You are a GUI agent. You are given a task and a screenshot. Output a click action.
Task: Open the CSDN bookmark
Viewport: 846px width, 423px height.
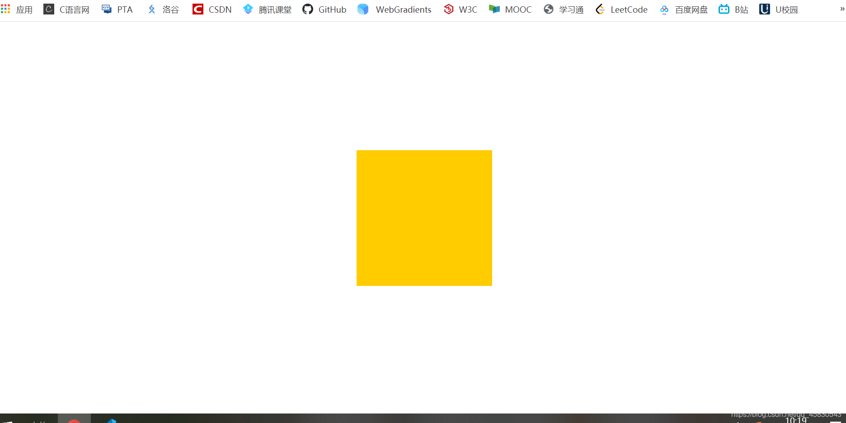[220, 10]
